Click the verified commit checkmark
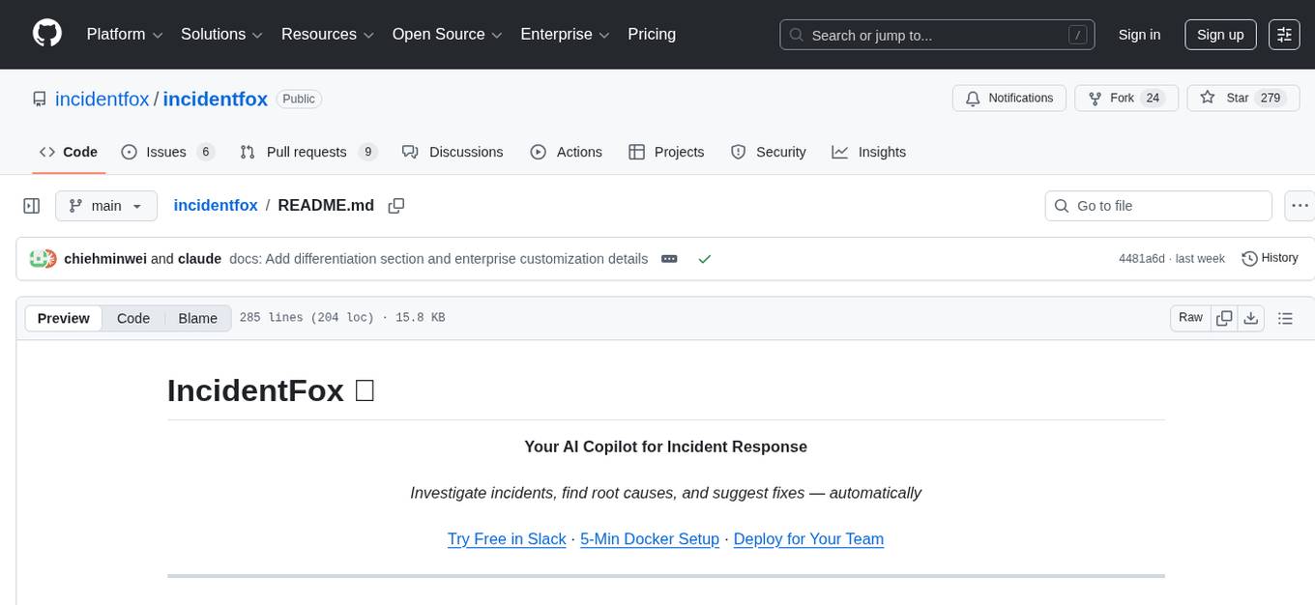Viewport: 1315px width, 605px height. [705, 258]
